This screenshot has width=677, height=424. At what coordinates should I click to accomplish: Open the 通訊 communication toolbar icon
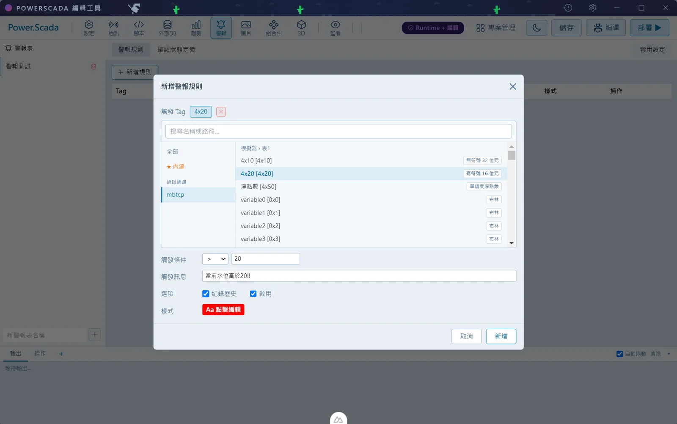pyautogui.click(x=114, y=28)
